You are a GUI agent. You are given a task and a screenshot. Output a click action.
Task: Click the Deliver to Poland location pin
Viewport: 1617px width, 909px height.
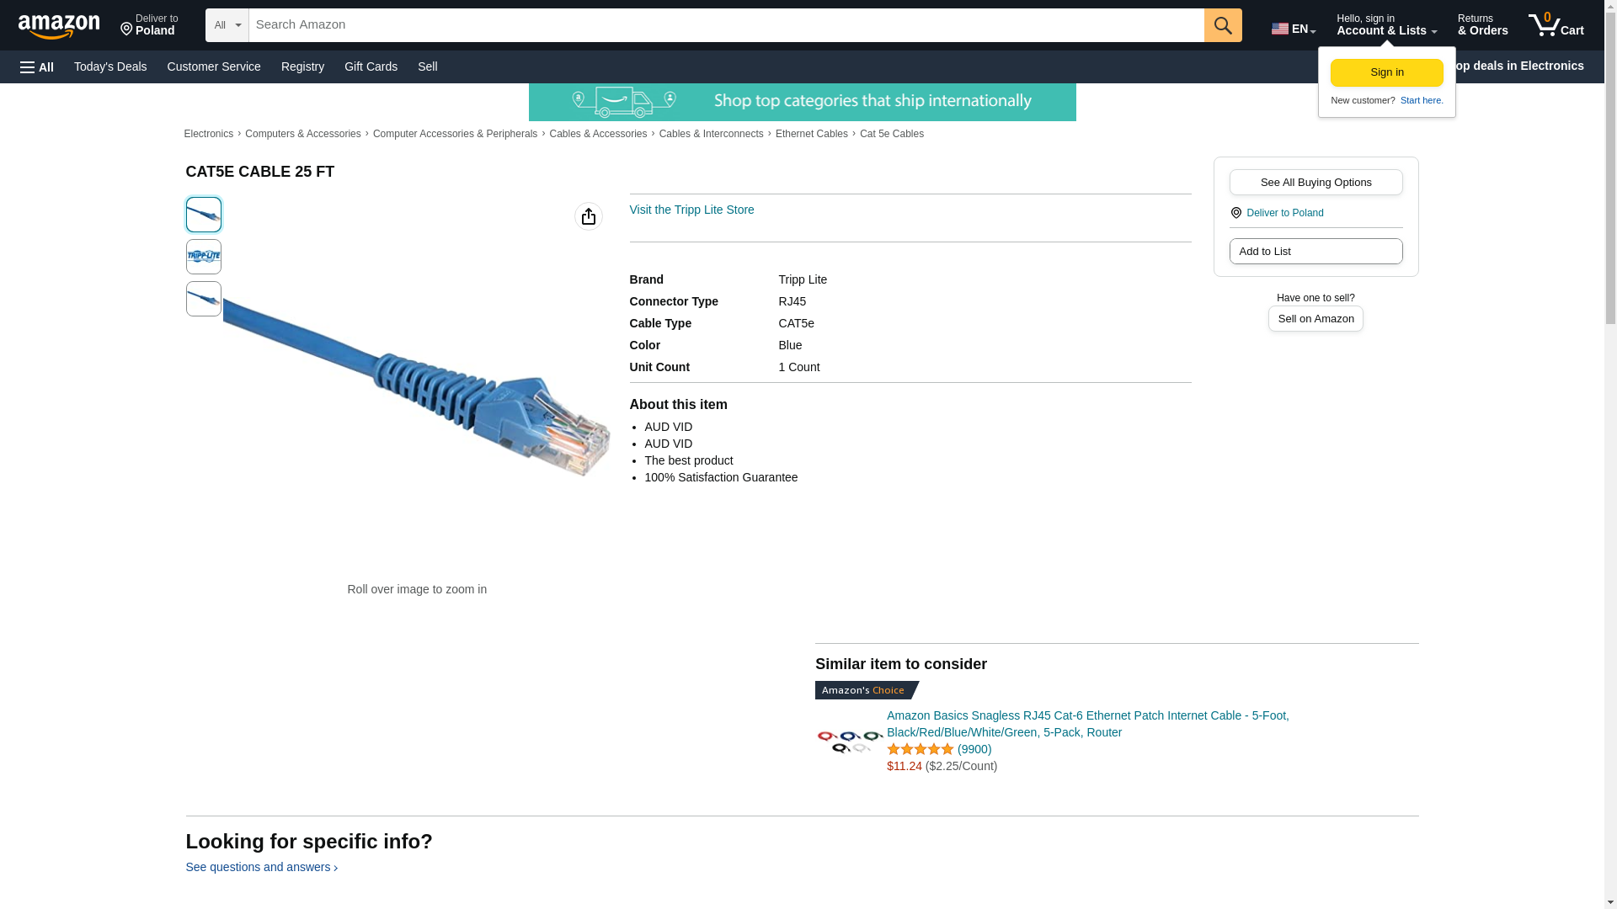point(1236,213)
